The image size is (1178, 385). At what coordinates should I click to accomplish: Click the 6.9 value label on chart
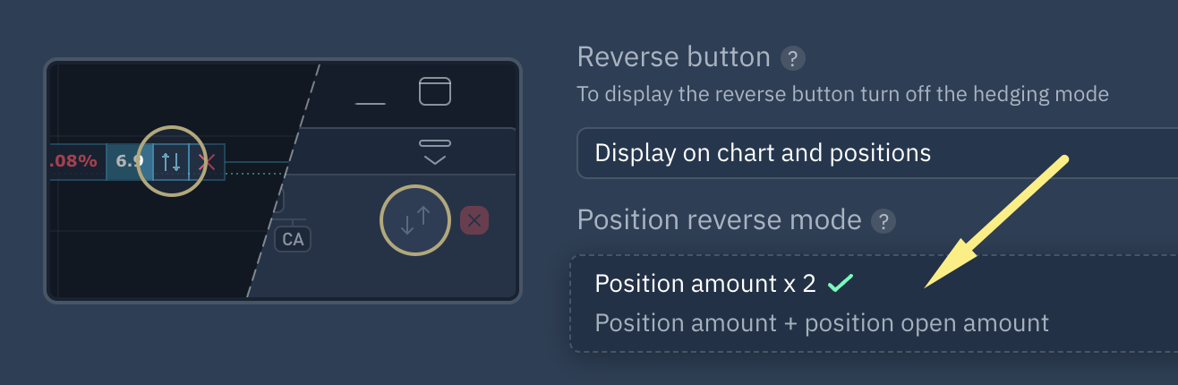click(129, 162)
